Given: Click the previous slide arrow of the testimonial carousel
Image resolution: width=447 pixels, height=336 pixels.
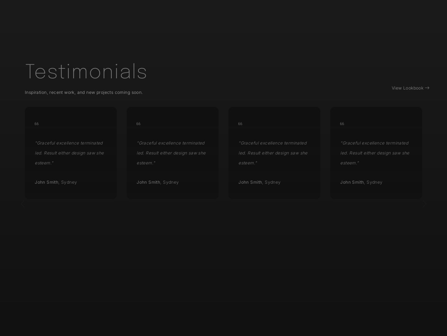Looking at the screenshot, I should pos(22,204).
